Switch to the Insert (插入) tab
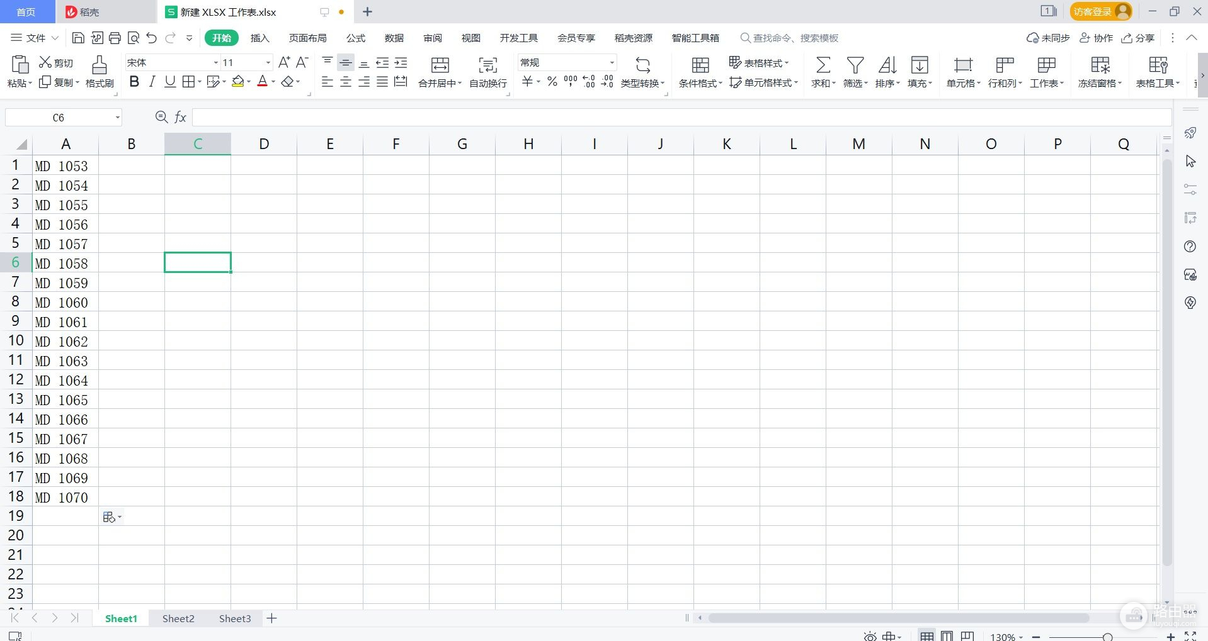 (259, 38)
